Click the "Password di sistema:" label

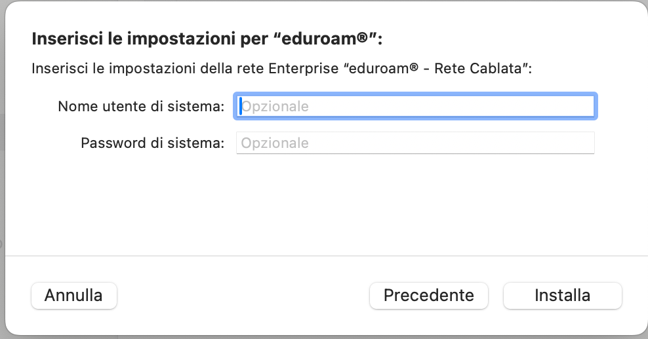pyautogui.click(x=152, y=143)
